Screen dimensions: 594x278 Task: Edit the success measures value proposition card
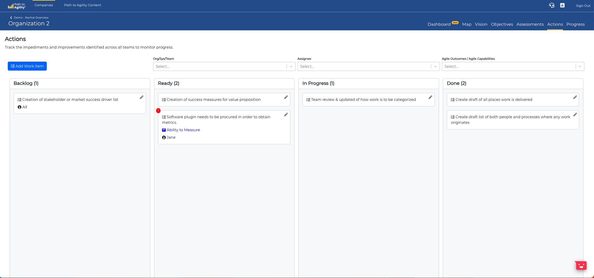point(286,97)
